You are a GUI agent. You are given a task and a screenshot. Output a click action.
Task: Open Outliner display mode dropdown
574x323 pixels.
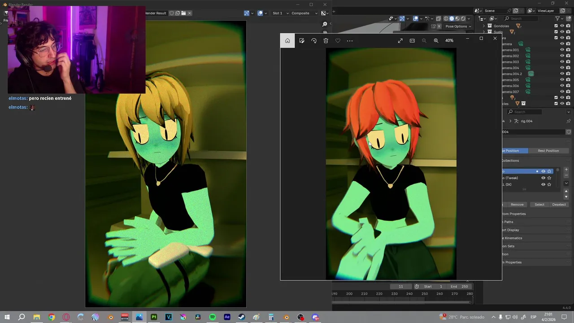pyautogui.click(x=494, y=18)
